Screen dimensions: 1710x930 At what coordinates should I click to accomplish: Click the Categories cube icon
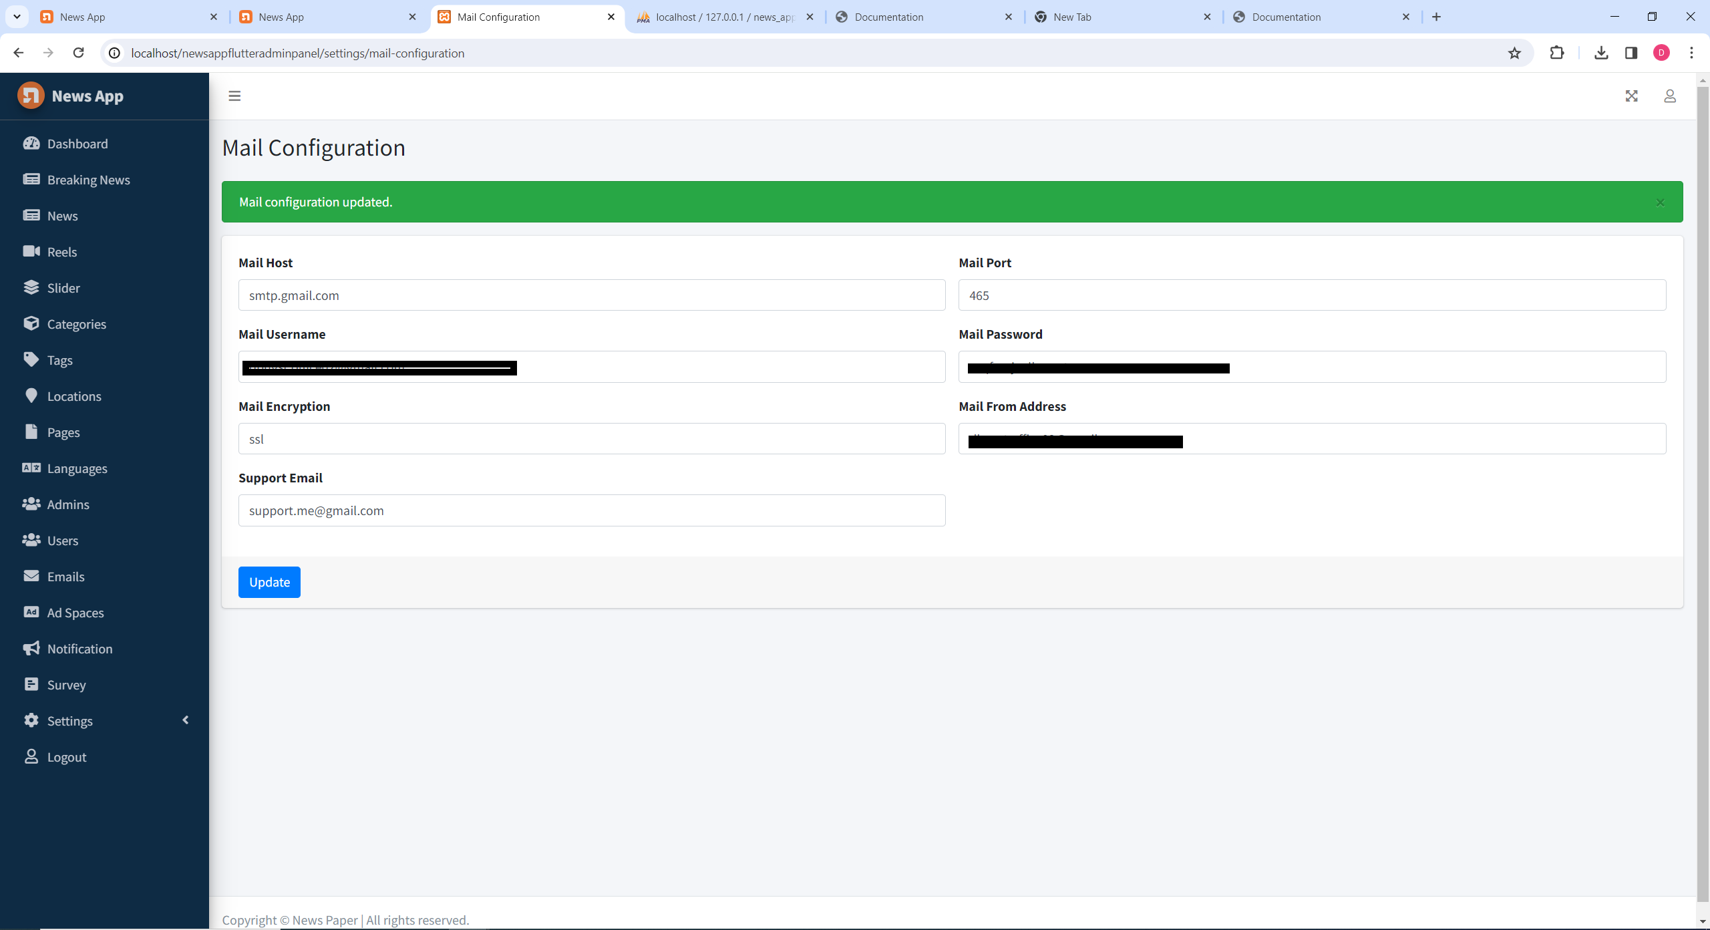click(31, 323)
